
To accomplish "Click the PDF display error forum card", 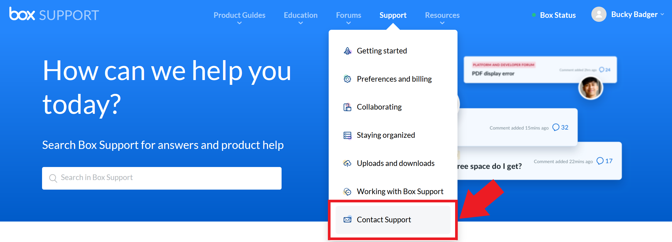I will pyautogui.click(x=540, y=70).
